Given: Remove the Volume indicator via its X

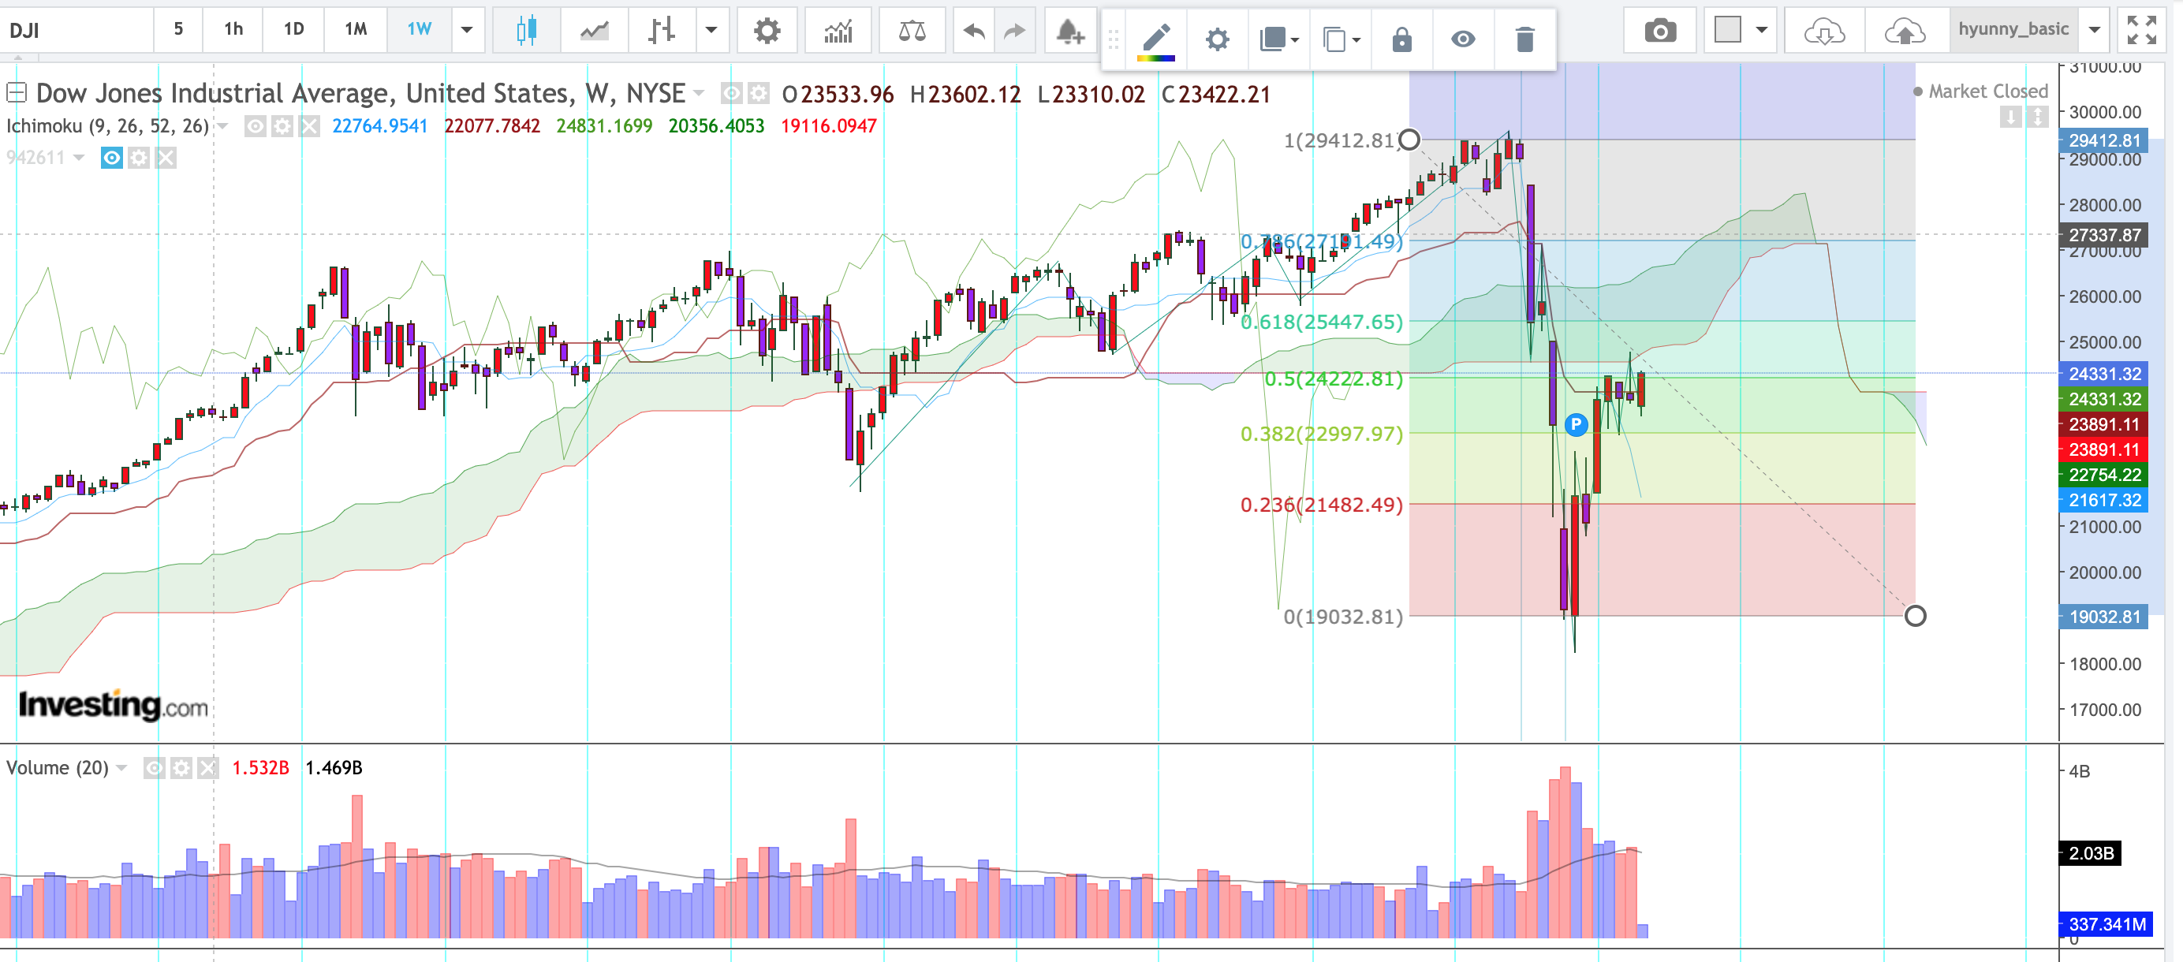Looking at the screenshot, I should click(208, 768).
